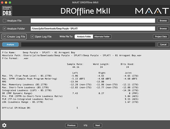170x129 pixels.
Task: Click the Joint column header
Action: pos(128,73)
